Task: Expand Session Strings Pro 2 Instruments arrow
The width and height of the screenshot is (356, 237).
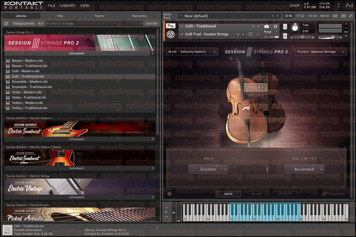Action: click(152, 53)
